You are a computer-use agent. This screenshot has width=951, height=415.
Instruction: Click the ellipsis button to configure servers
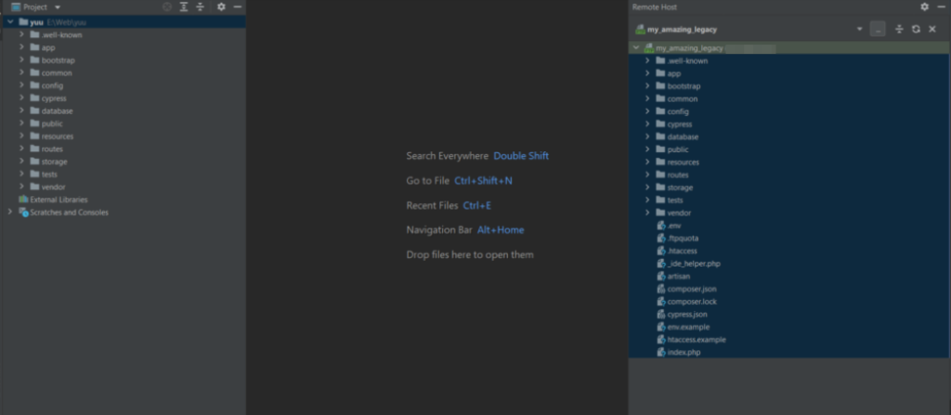pyautogui.click(x=879, y=29)
